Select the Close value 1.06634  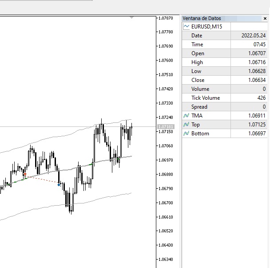pyautogui.click(x=257, y=80)
